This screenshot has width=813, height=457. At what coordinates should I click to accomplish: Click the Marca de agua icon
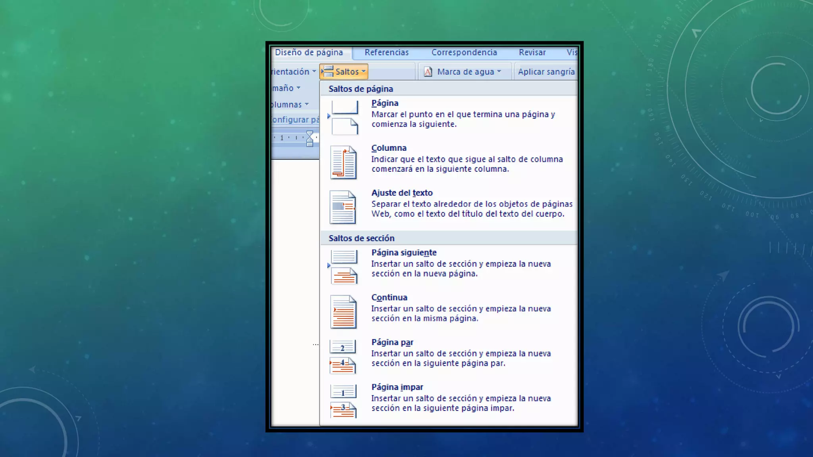pos(428,72)
